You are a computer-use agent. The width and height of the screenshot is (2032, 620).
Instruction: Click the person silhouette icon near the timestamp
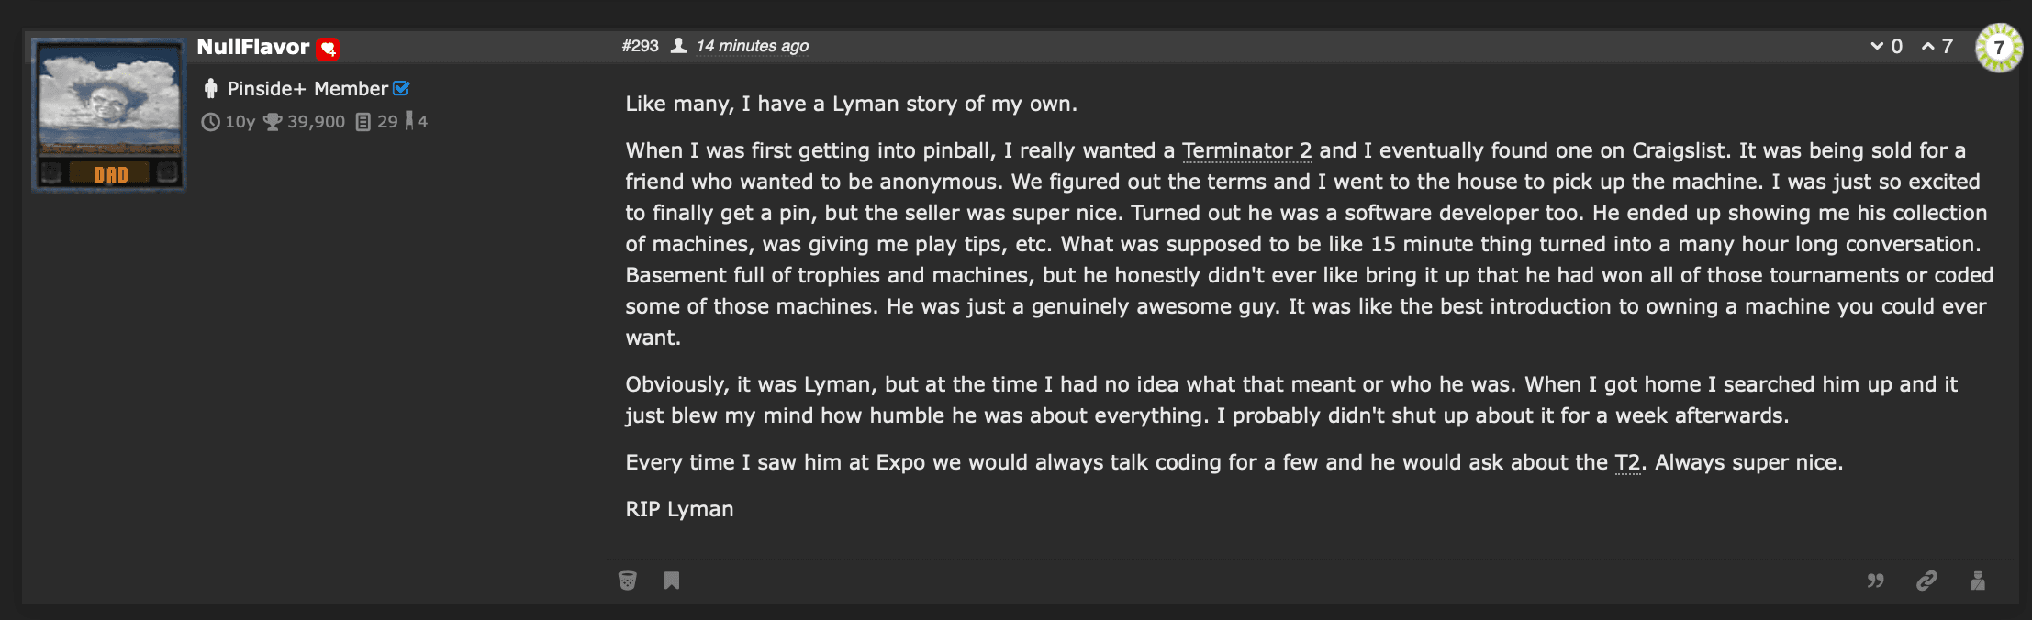coord(677,45)
